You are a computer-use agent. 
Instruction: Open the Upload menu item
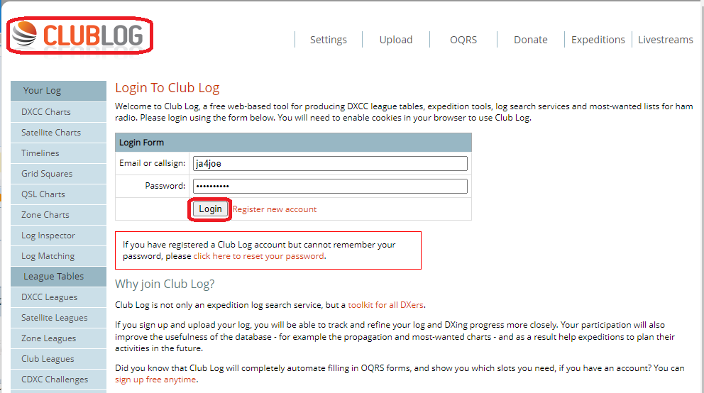[395, 40]
